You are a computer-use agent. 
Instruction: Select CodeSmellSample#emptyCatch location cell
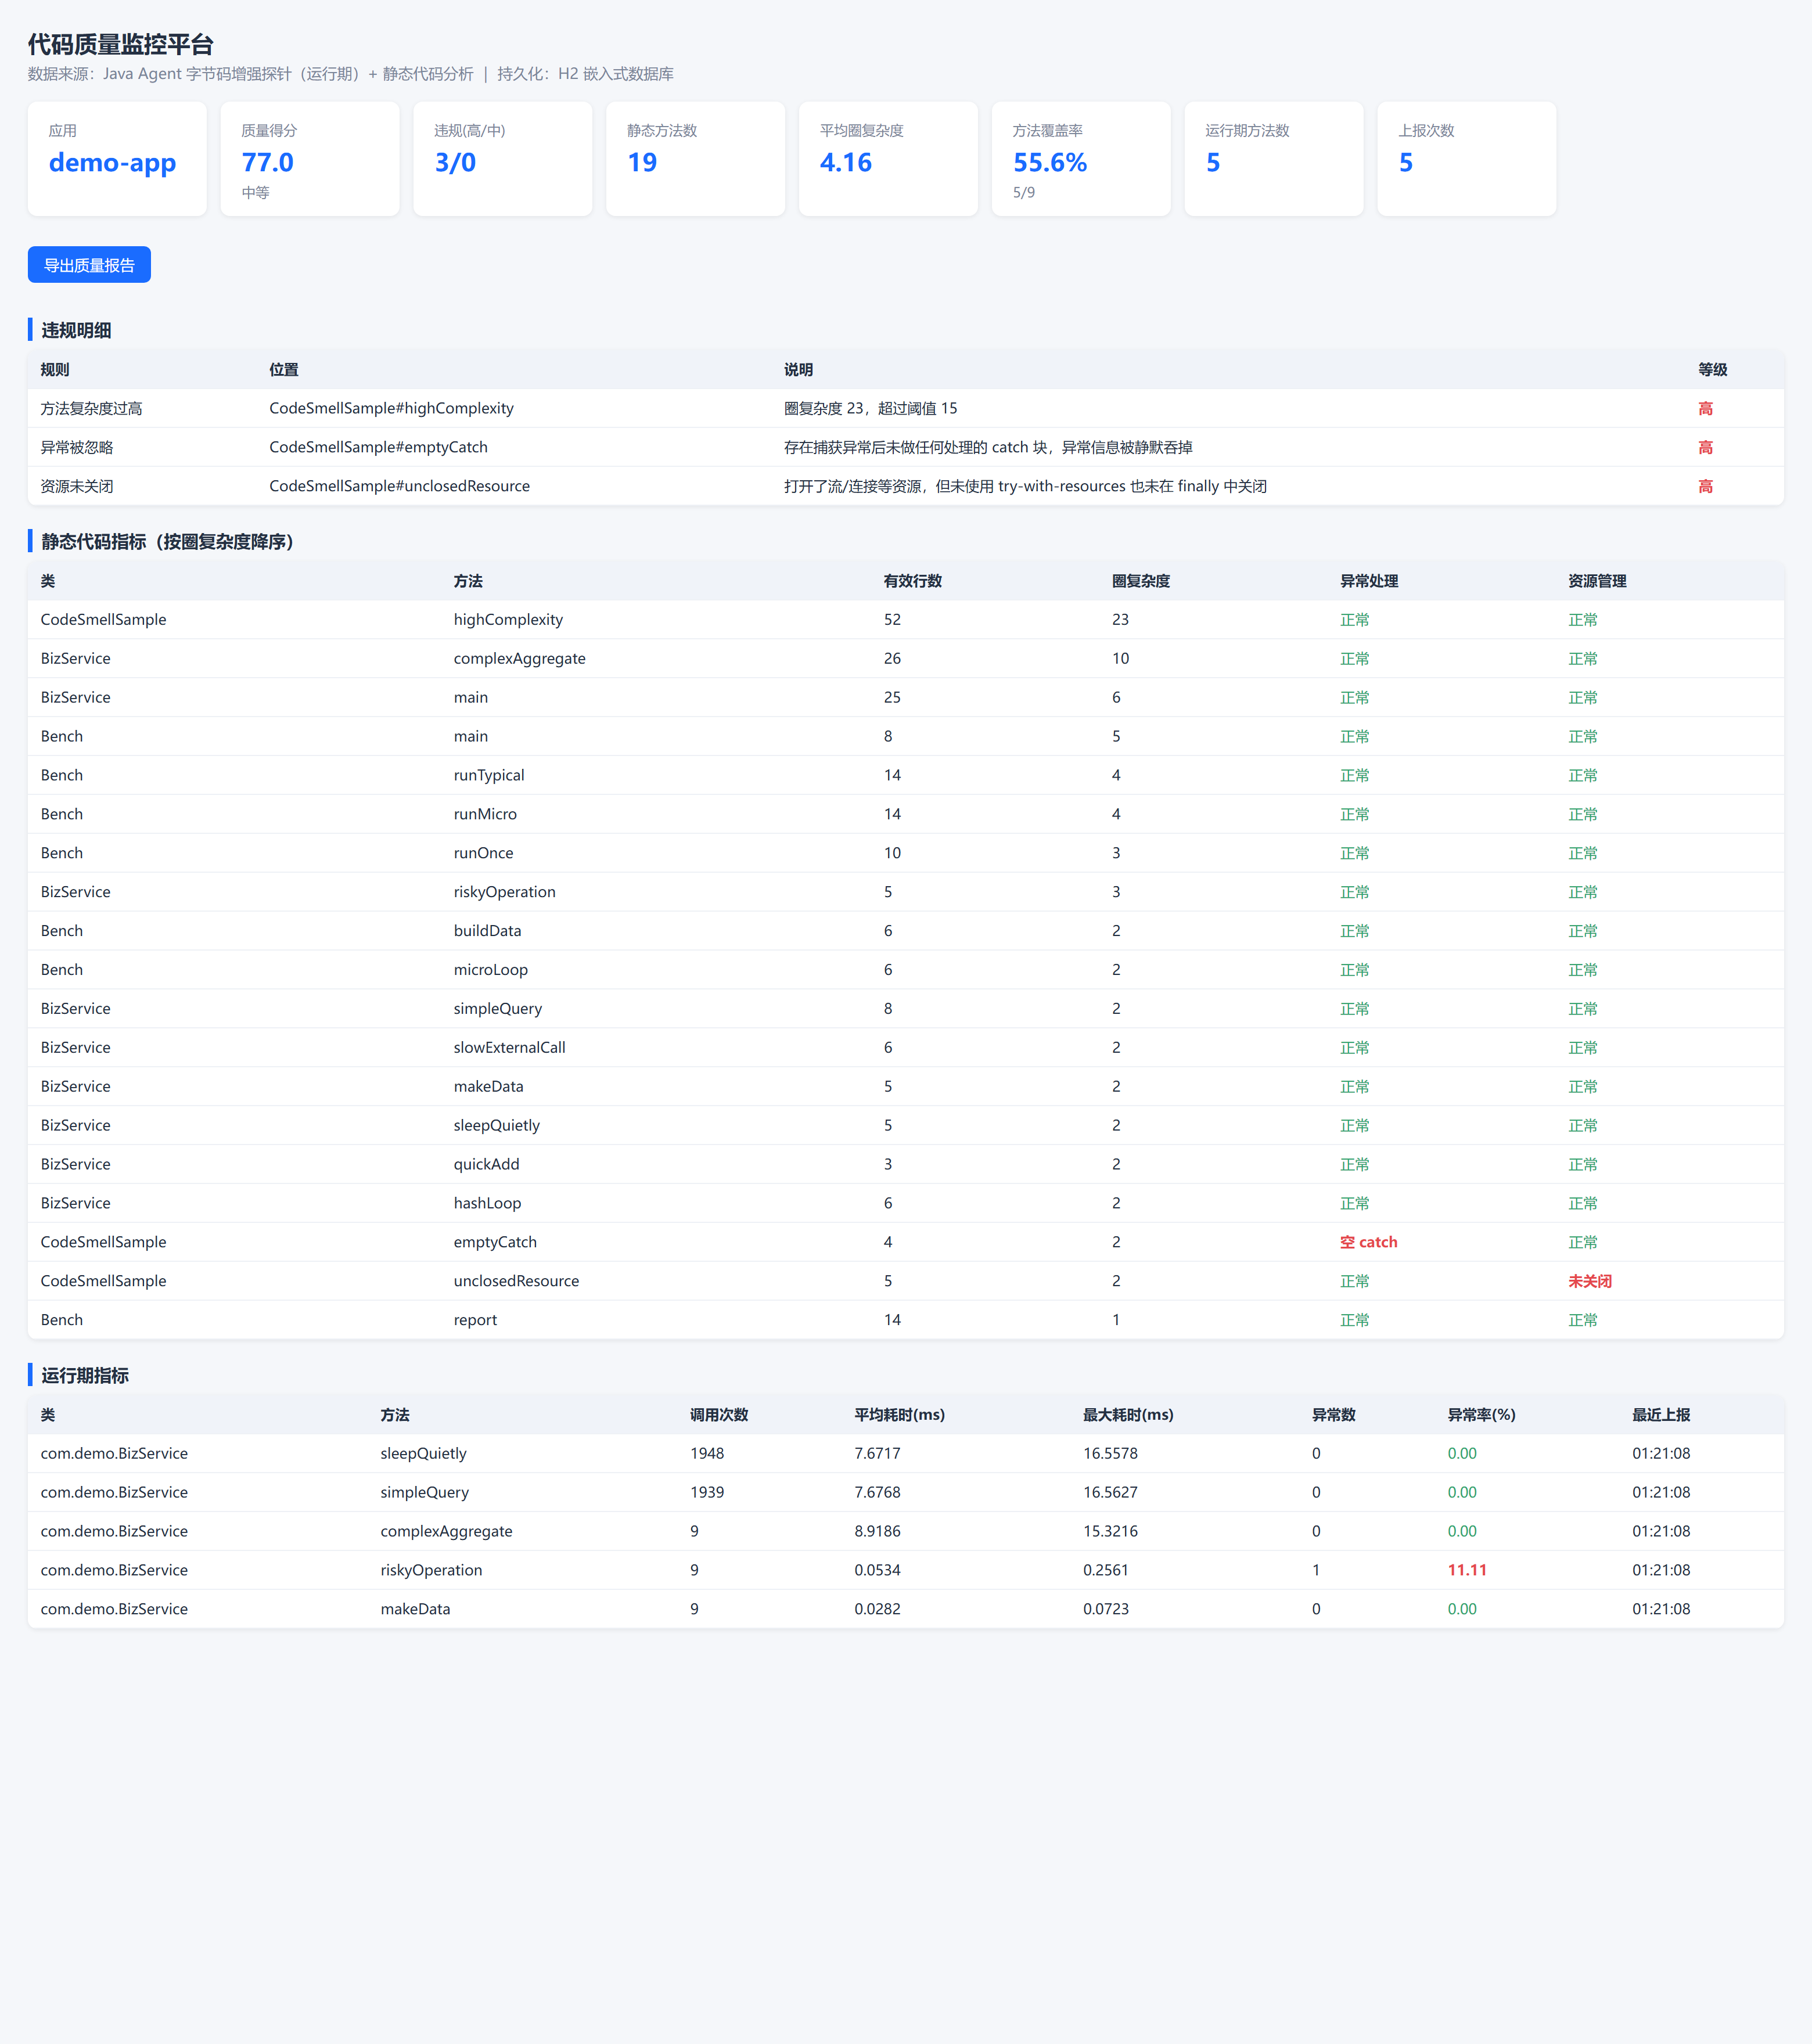point(378,447)
